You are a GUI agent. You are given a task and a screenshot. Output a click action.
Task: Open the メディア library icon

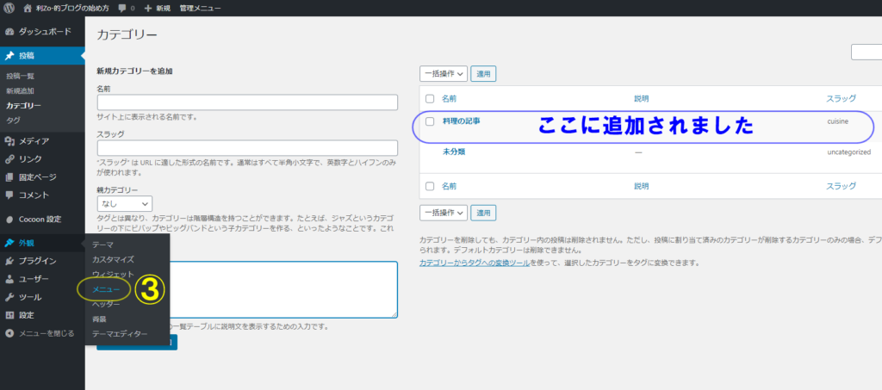9,141
